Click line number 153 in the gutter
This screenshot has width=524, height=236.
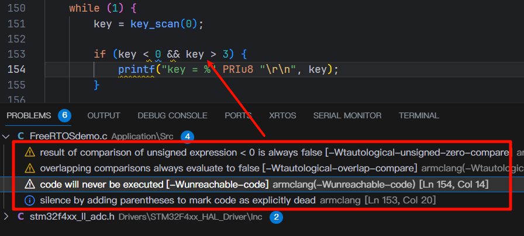click(15, 54)
